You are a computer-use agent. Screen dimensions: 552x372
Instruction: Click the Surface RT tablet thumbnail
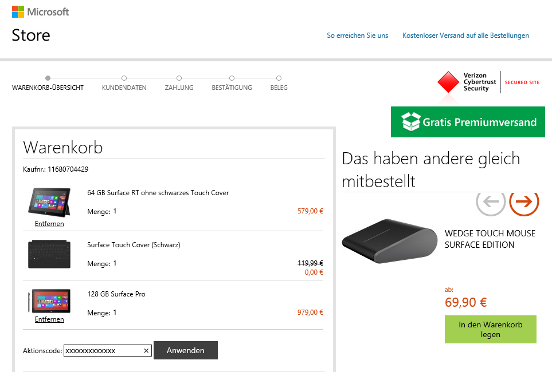click(x=49, y=202)
